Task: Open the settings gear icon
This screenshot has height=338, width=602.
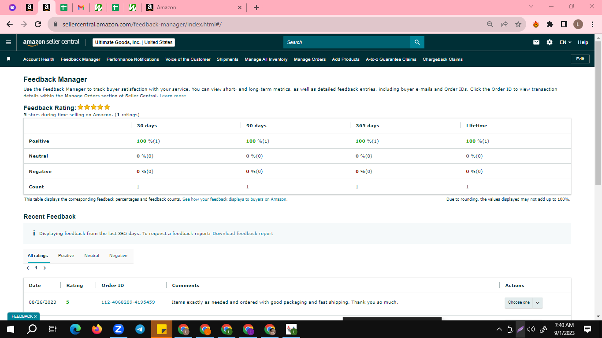Action: [x=550, y=42]
